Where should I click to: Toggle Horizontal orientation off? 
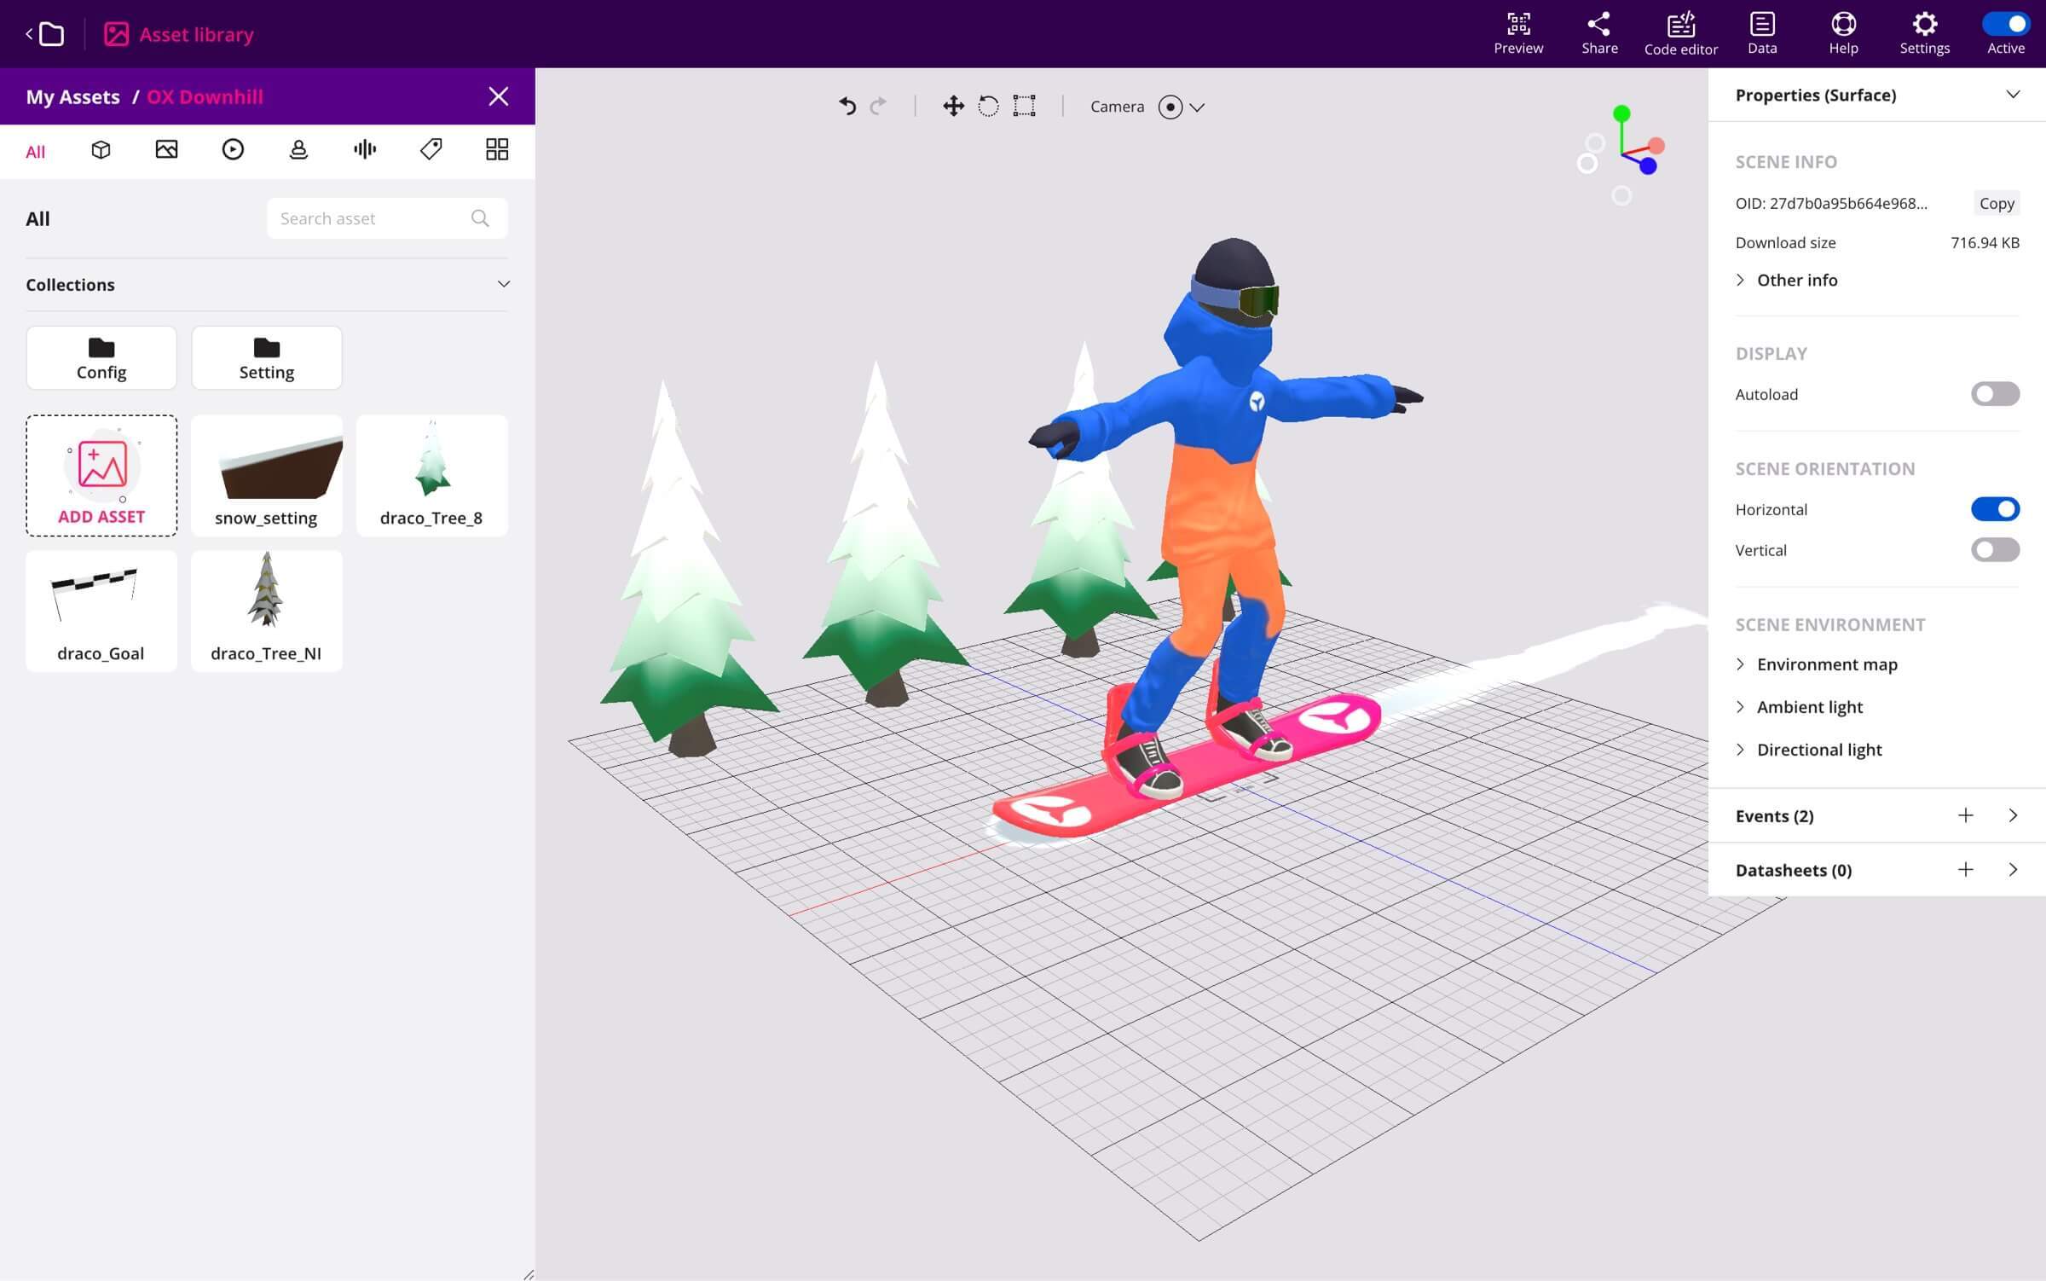1995,509
